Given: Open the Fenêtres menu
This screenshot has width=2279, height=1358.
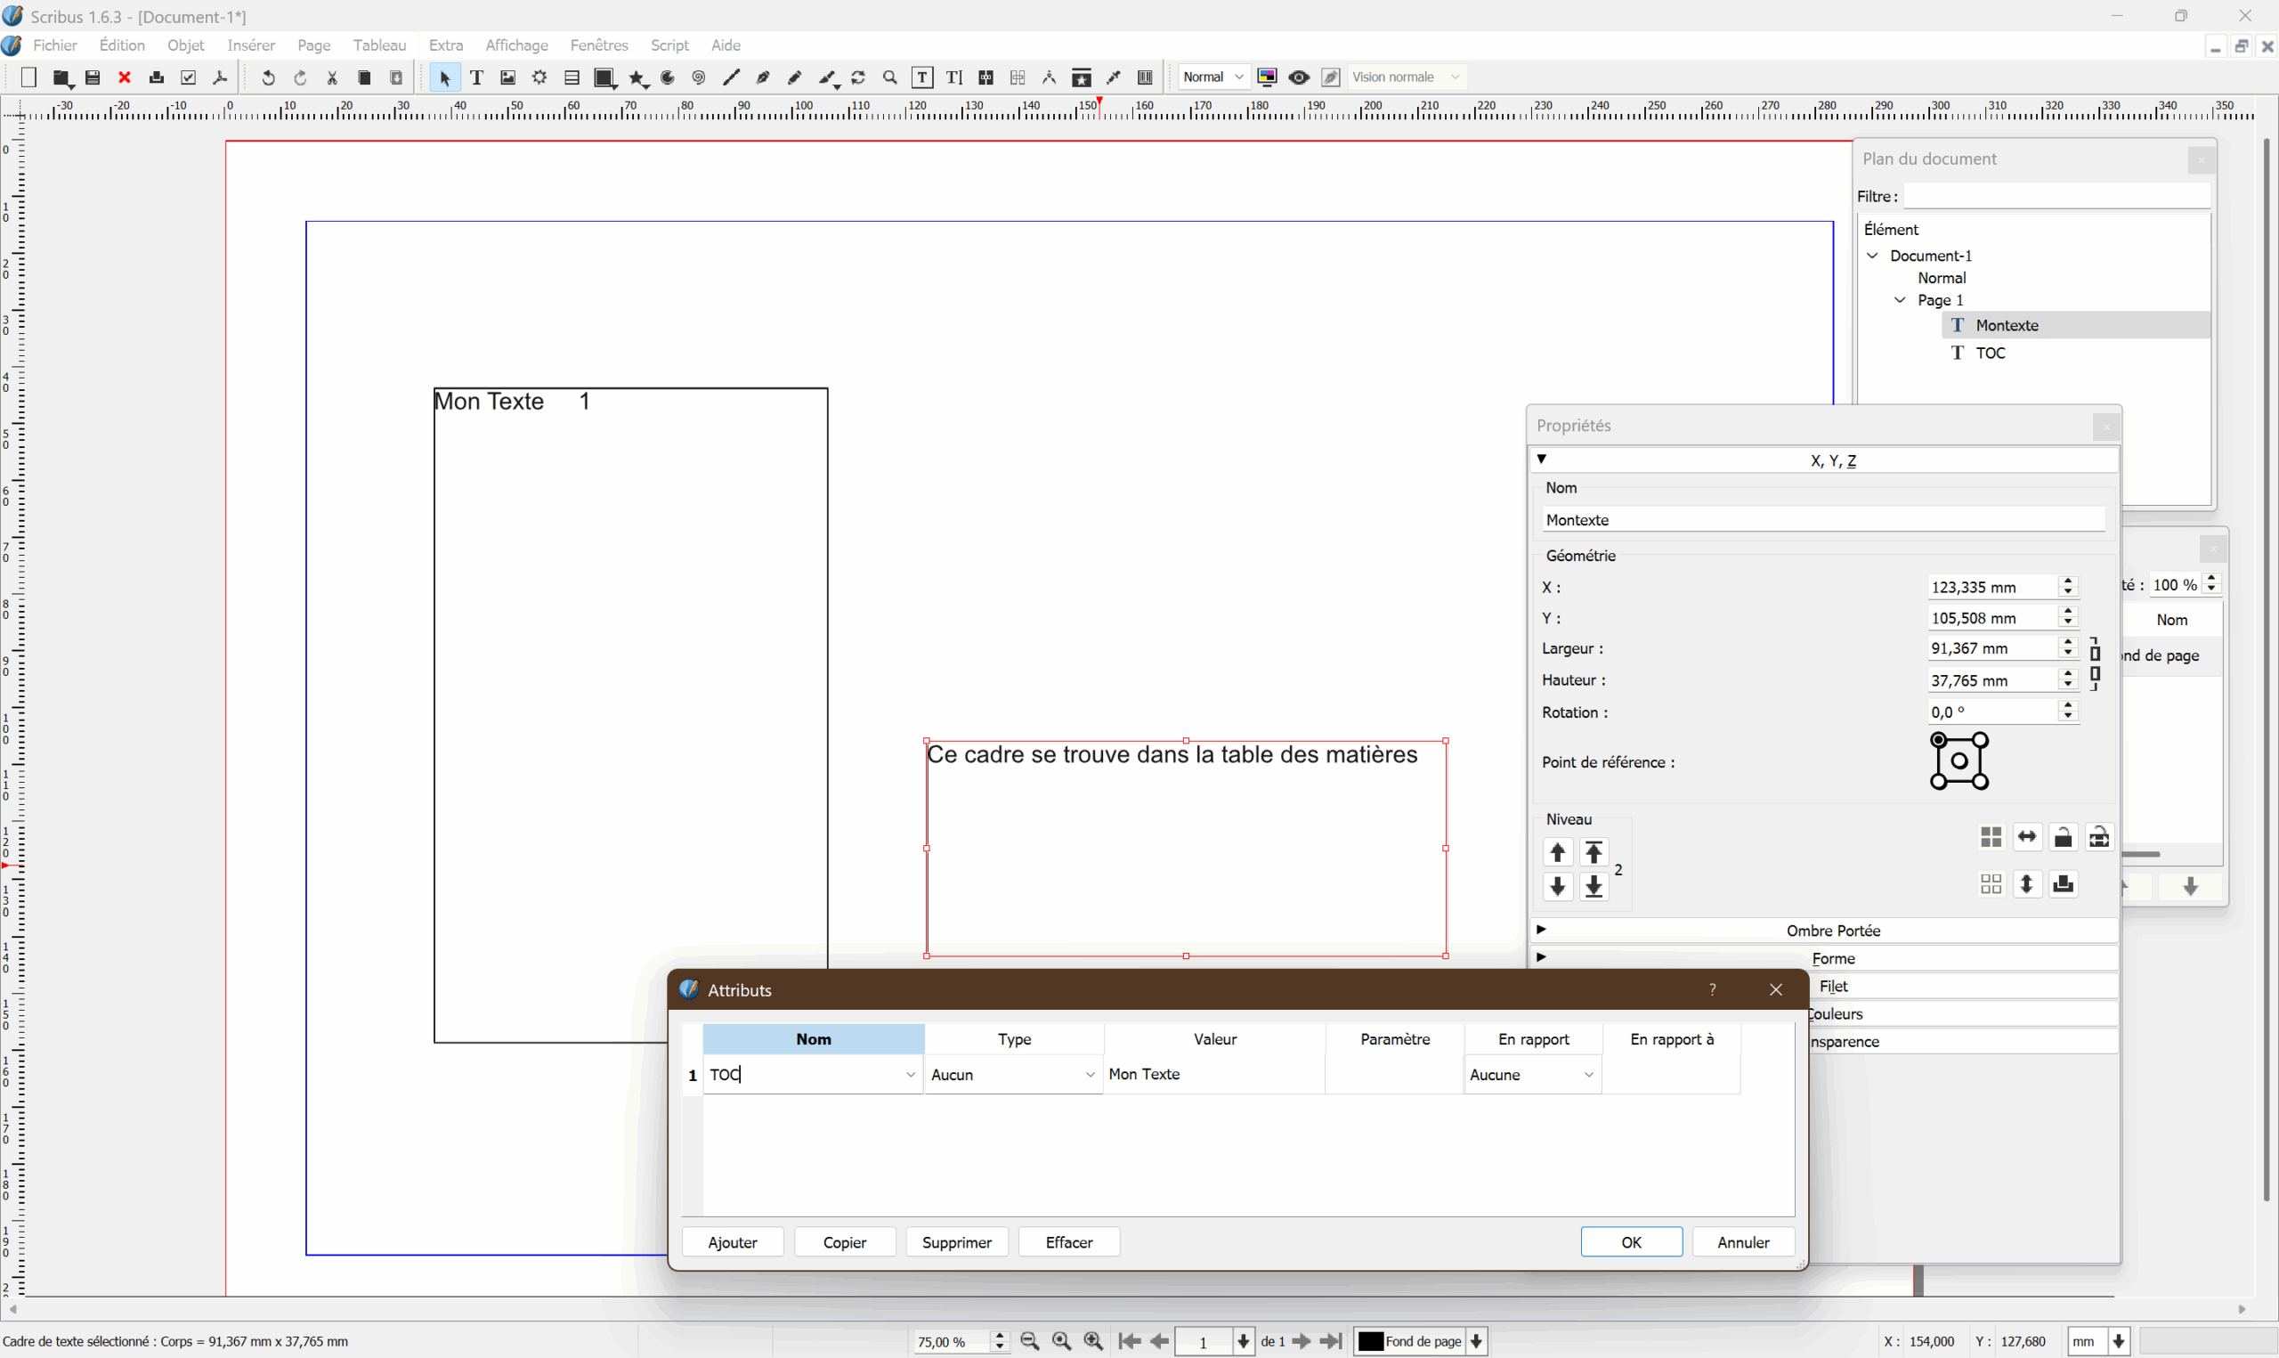Looking at the screenshot, I should point(599,45).
